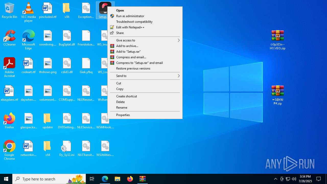Open Microsoft Edge from the taskbar
This screenshot has height=184, width=327.
[x=105, y=179]
